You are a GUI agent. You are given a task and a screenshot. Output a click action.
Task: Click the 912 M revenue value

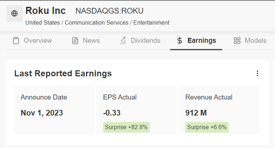tap(196, 113)
